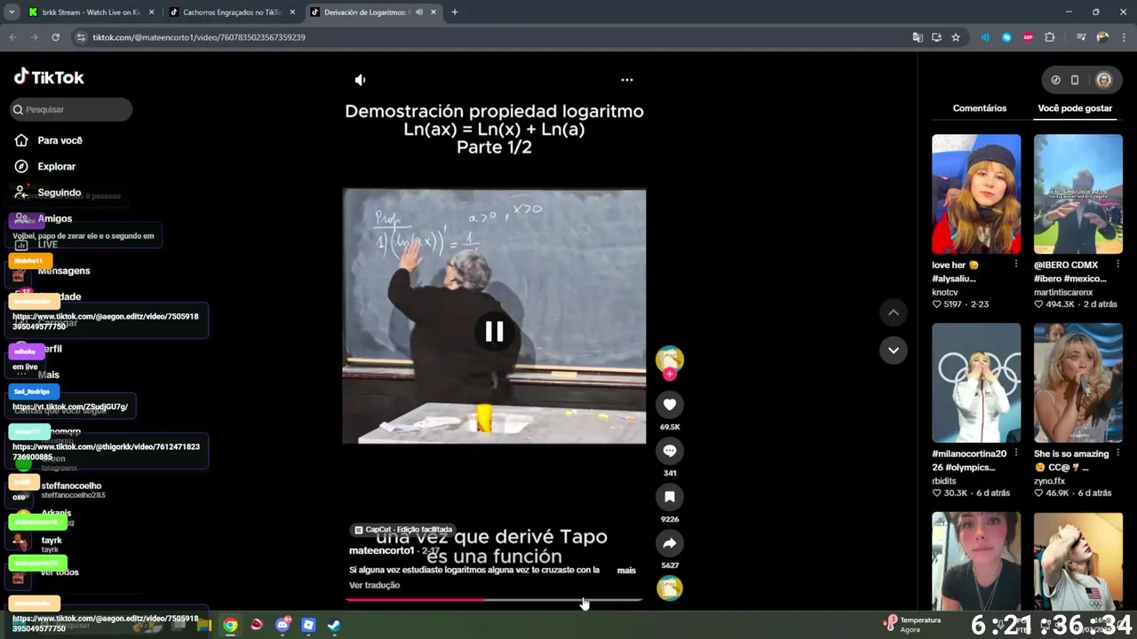This screenshot has height=639, width=1137.
Task: Open the Amigos page
Action: 54,218
